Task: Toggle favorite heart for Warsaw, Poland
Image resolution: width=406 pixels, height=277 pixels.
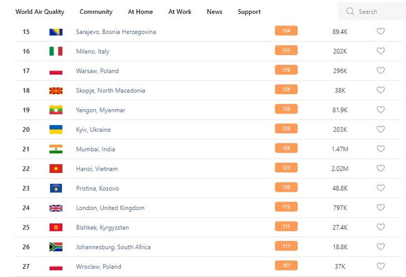Action: pos(380,70)
